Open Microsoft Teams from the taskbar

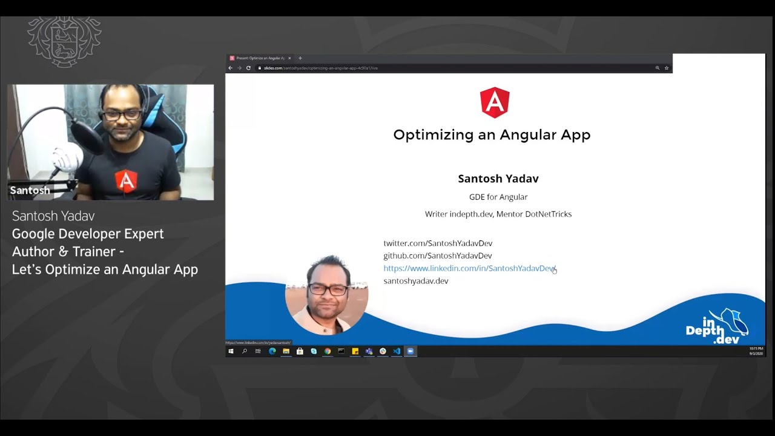(x=369, y=351)
